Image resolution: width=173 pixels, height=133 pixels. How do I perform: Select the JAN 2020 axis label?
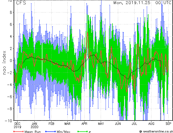tap(34, 125)
